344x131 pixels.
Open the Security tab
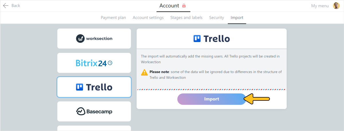[216, 18]
